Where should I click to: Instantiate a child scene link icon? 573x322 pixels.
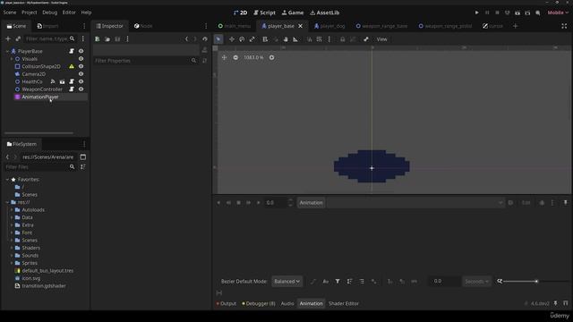click(18, 38)
